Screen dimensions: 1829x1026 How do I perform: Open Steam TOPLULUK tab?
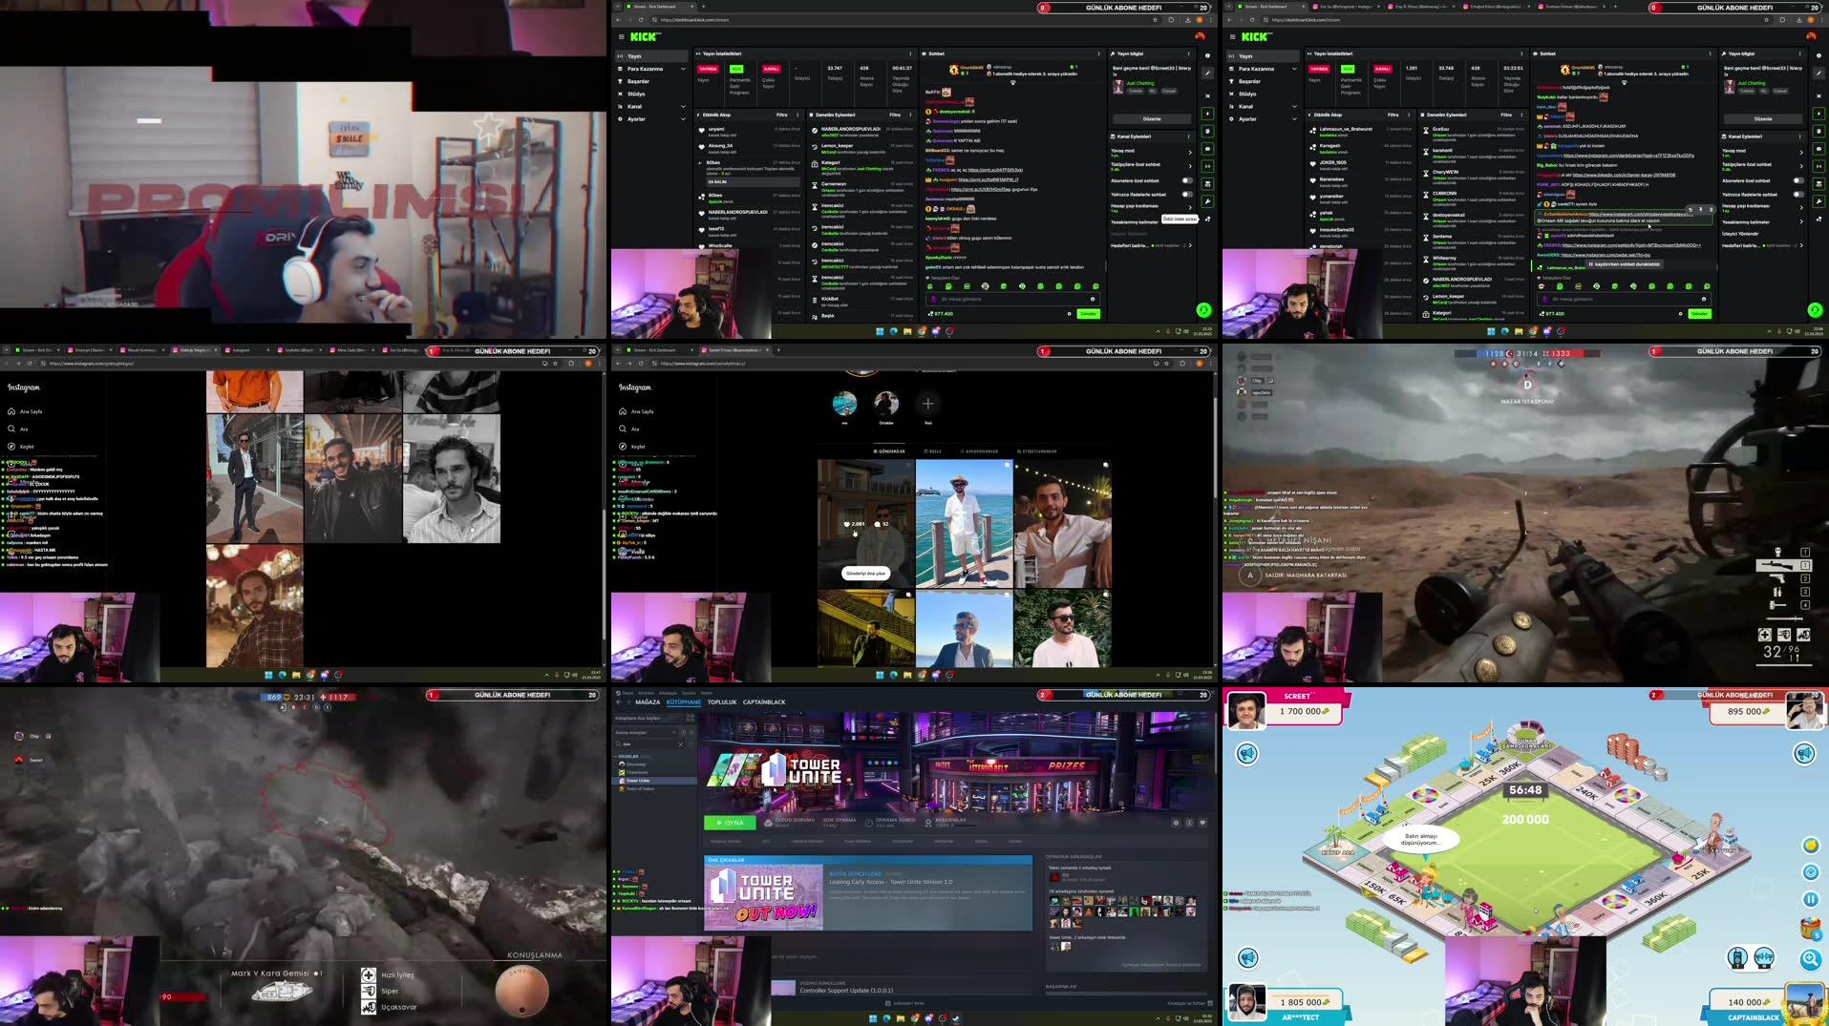722,702
